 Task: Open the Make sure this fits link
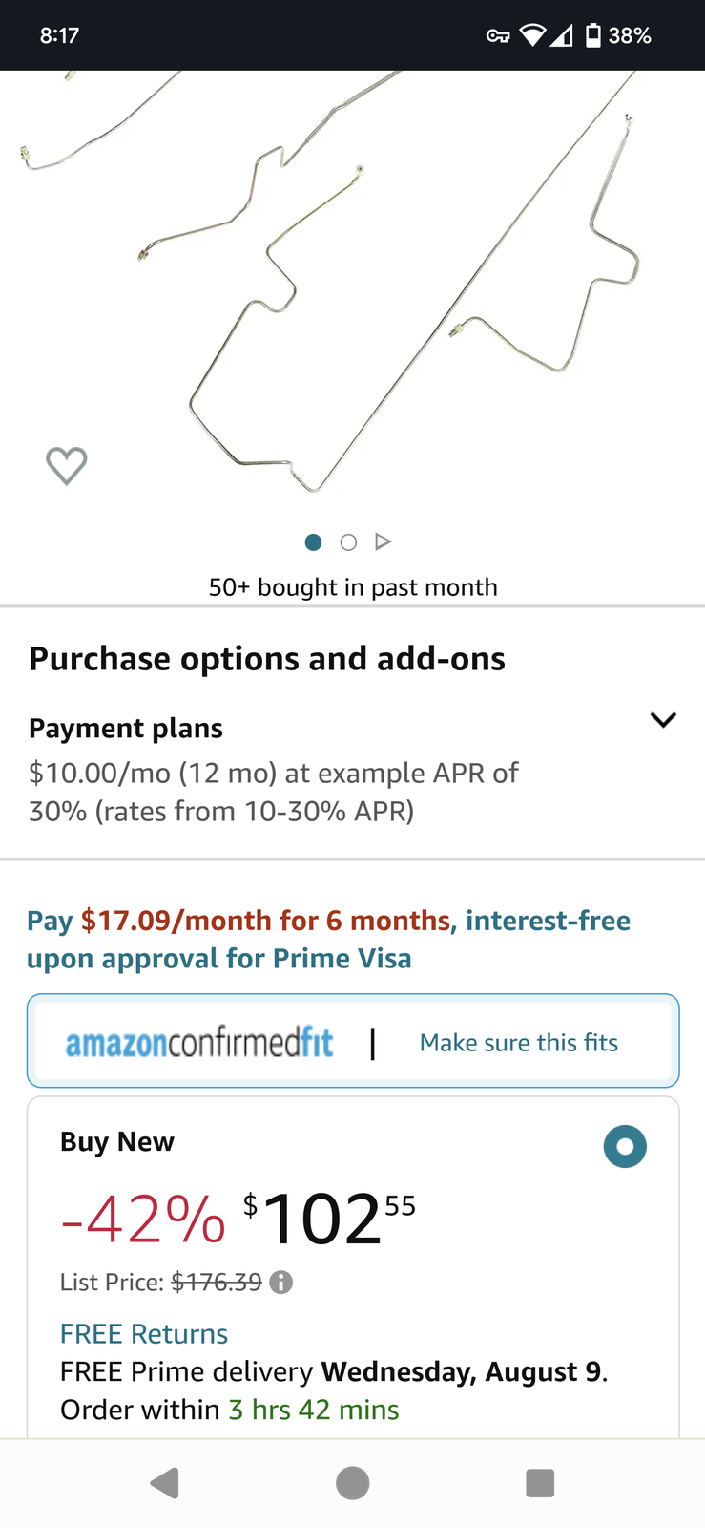pyautogui.click(x=519, y=1043)
